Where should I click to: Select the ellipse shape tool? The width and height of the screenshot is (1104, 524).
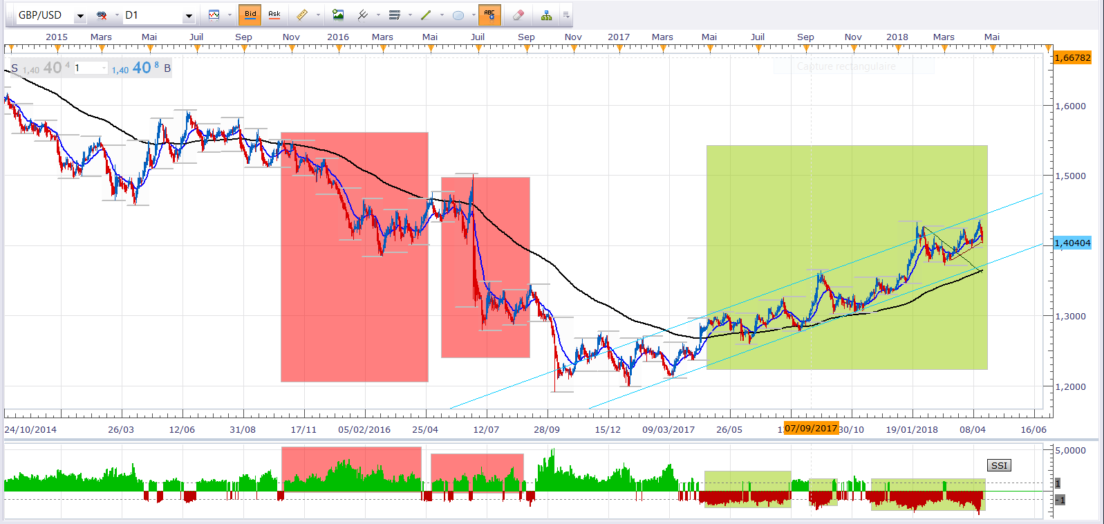point(458,15)
